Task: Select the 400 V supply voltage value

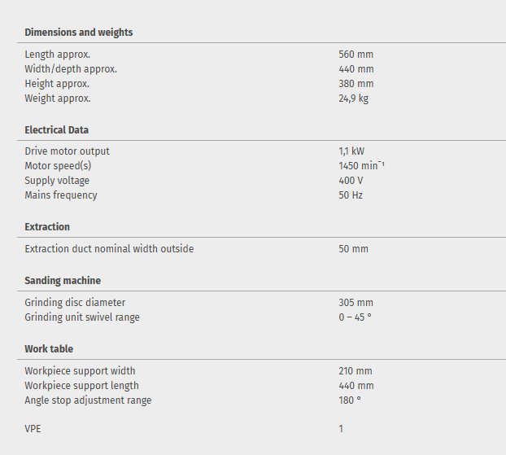Action: pyautogui.click(x=351, y=181)
